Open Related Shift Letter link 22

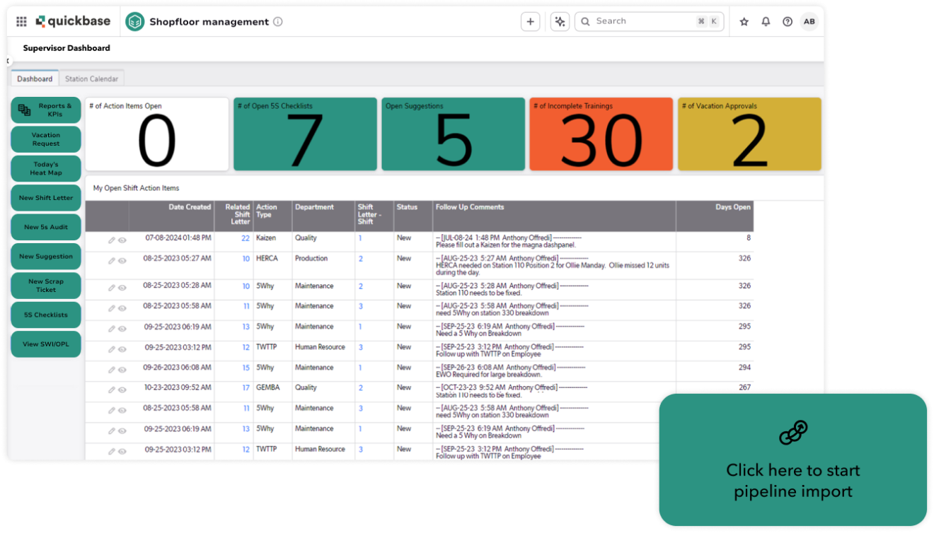(x=246, y=238)
